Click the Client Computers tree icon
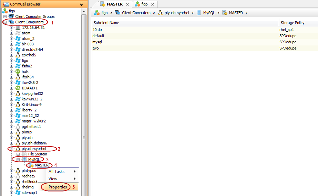 tap(11, 22)
